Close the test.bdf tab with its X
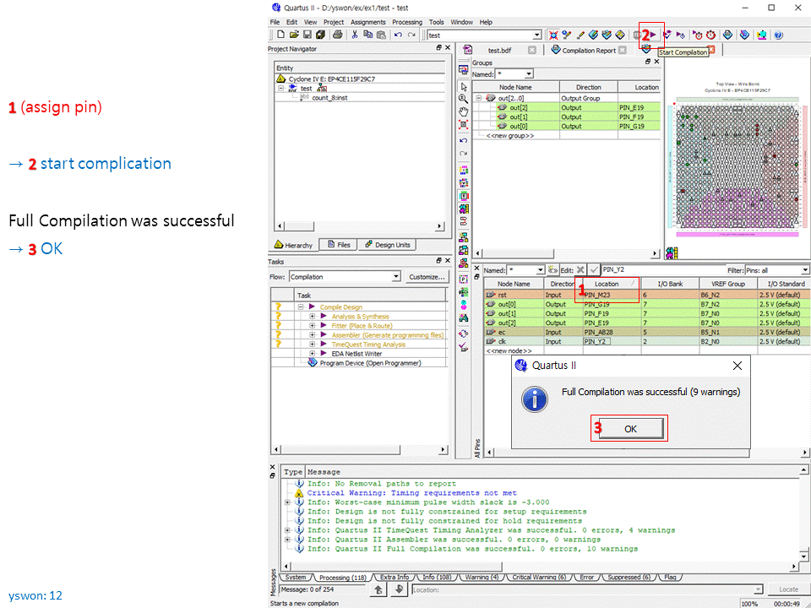The width and height of the screenshot is (811, 608). coord(532,50)
